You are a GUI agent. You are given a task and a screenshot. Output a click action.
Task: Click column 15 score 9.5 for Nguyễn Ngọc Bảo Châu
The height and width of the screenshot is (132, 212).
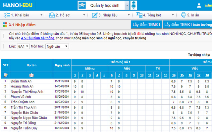pos(182,118)
